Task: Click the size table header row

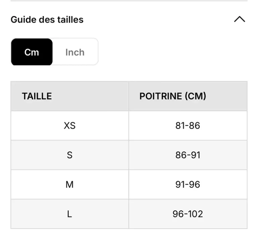Action: [x=129, y=96]
